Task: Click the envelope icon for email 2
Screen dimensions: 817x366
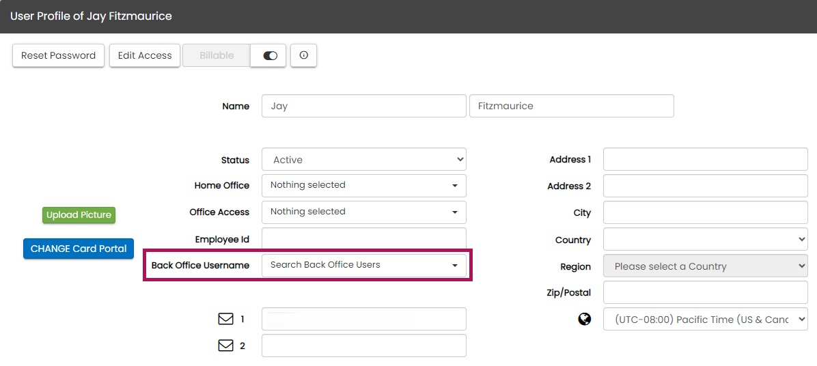Action: coord(225,346)
